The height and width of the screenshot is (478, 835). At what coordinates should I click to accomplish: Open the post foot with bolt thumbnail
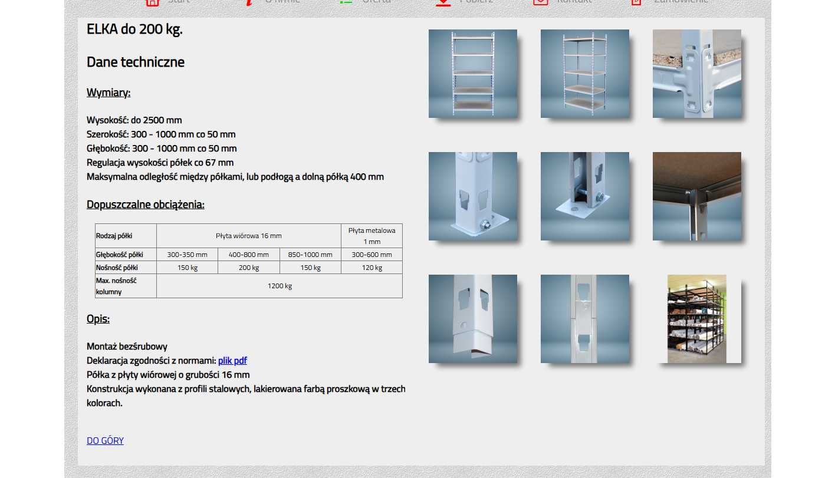(473, 196)
